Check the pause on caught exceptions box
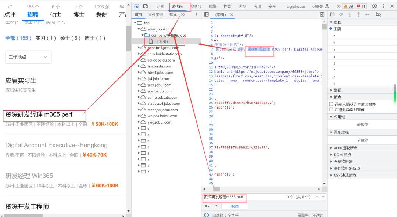This screenshot has height=217, width=397. coord(331,110)
